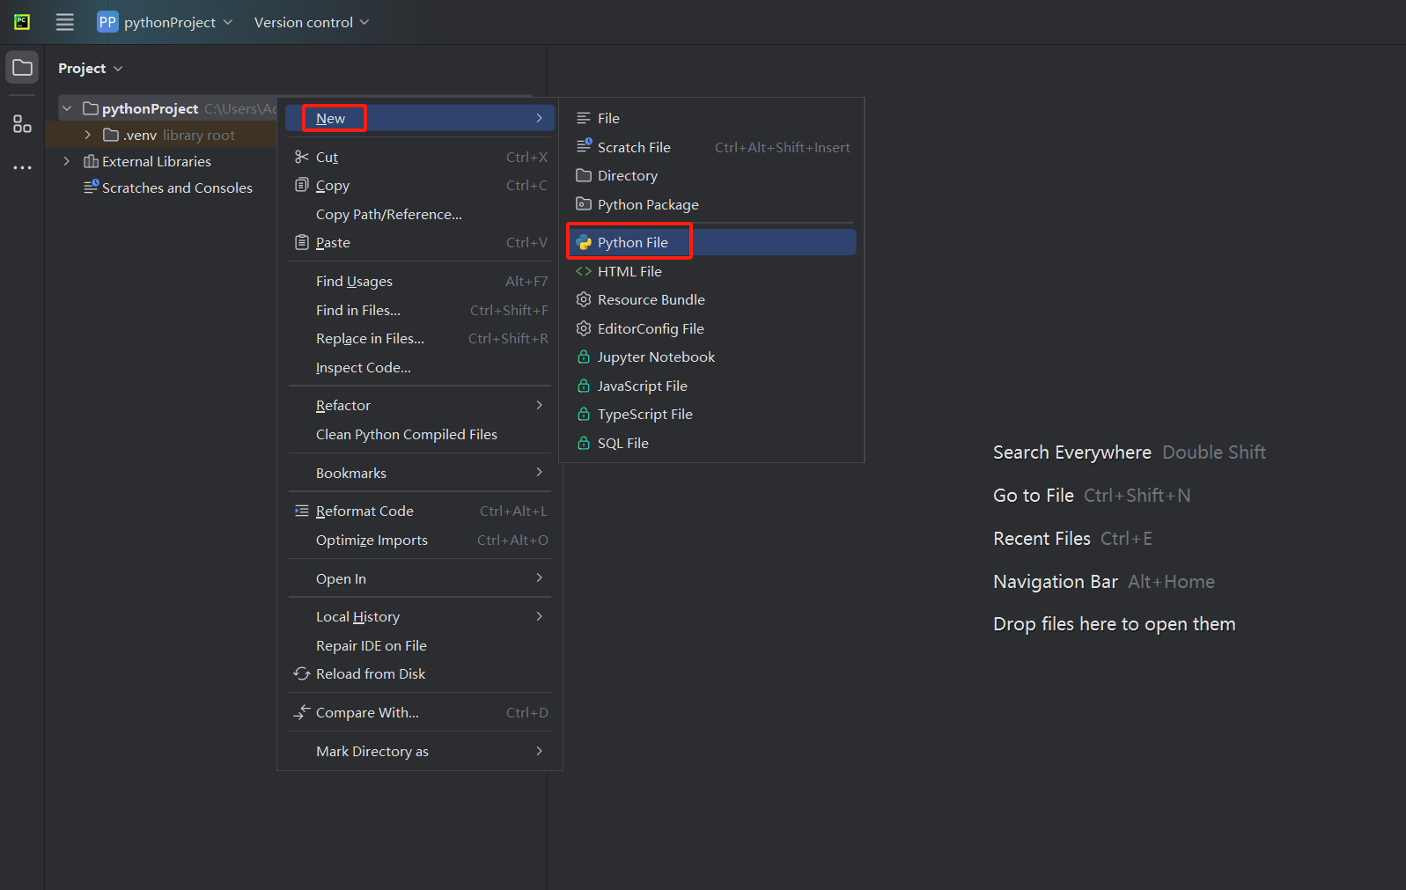1406x890 pixels.
Task: Click the Scratch File icon
Action: 584,146
